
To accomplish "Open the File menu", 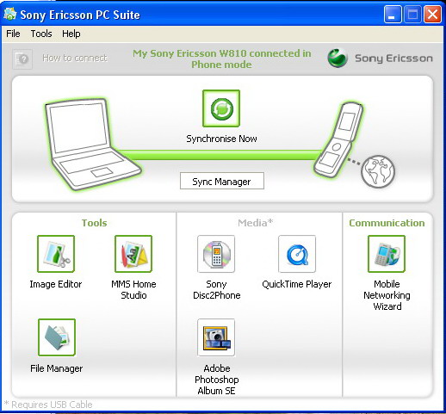I will [x=13, y=34].
